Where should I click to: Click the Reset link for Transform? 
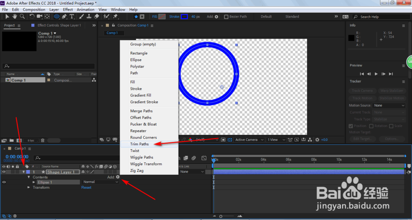(x=86, y=188)
